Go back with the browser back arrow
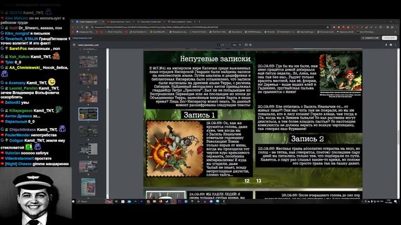The image size is (401, 225). (73, 27)
